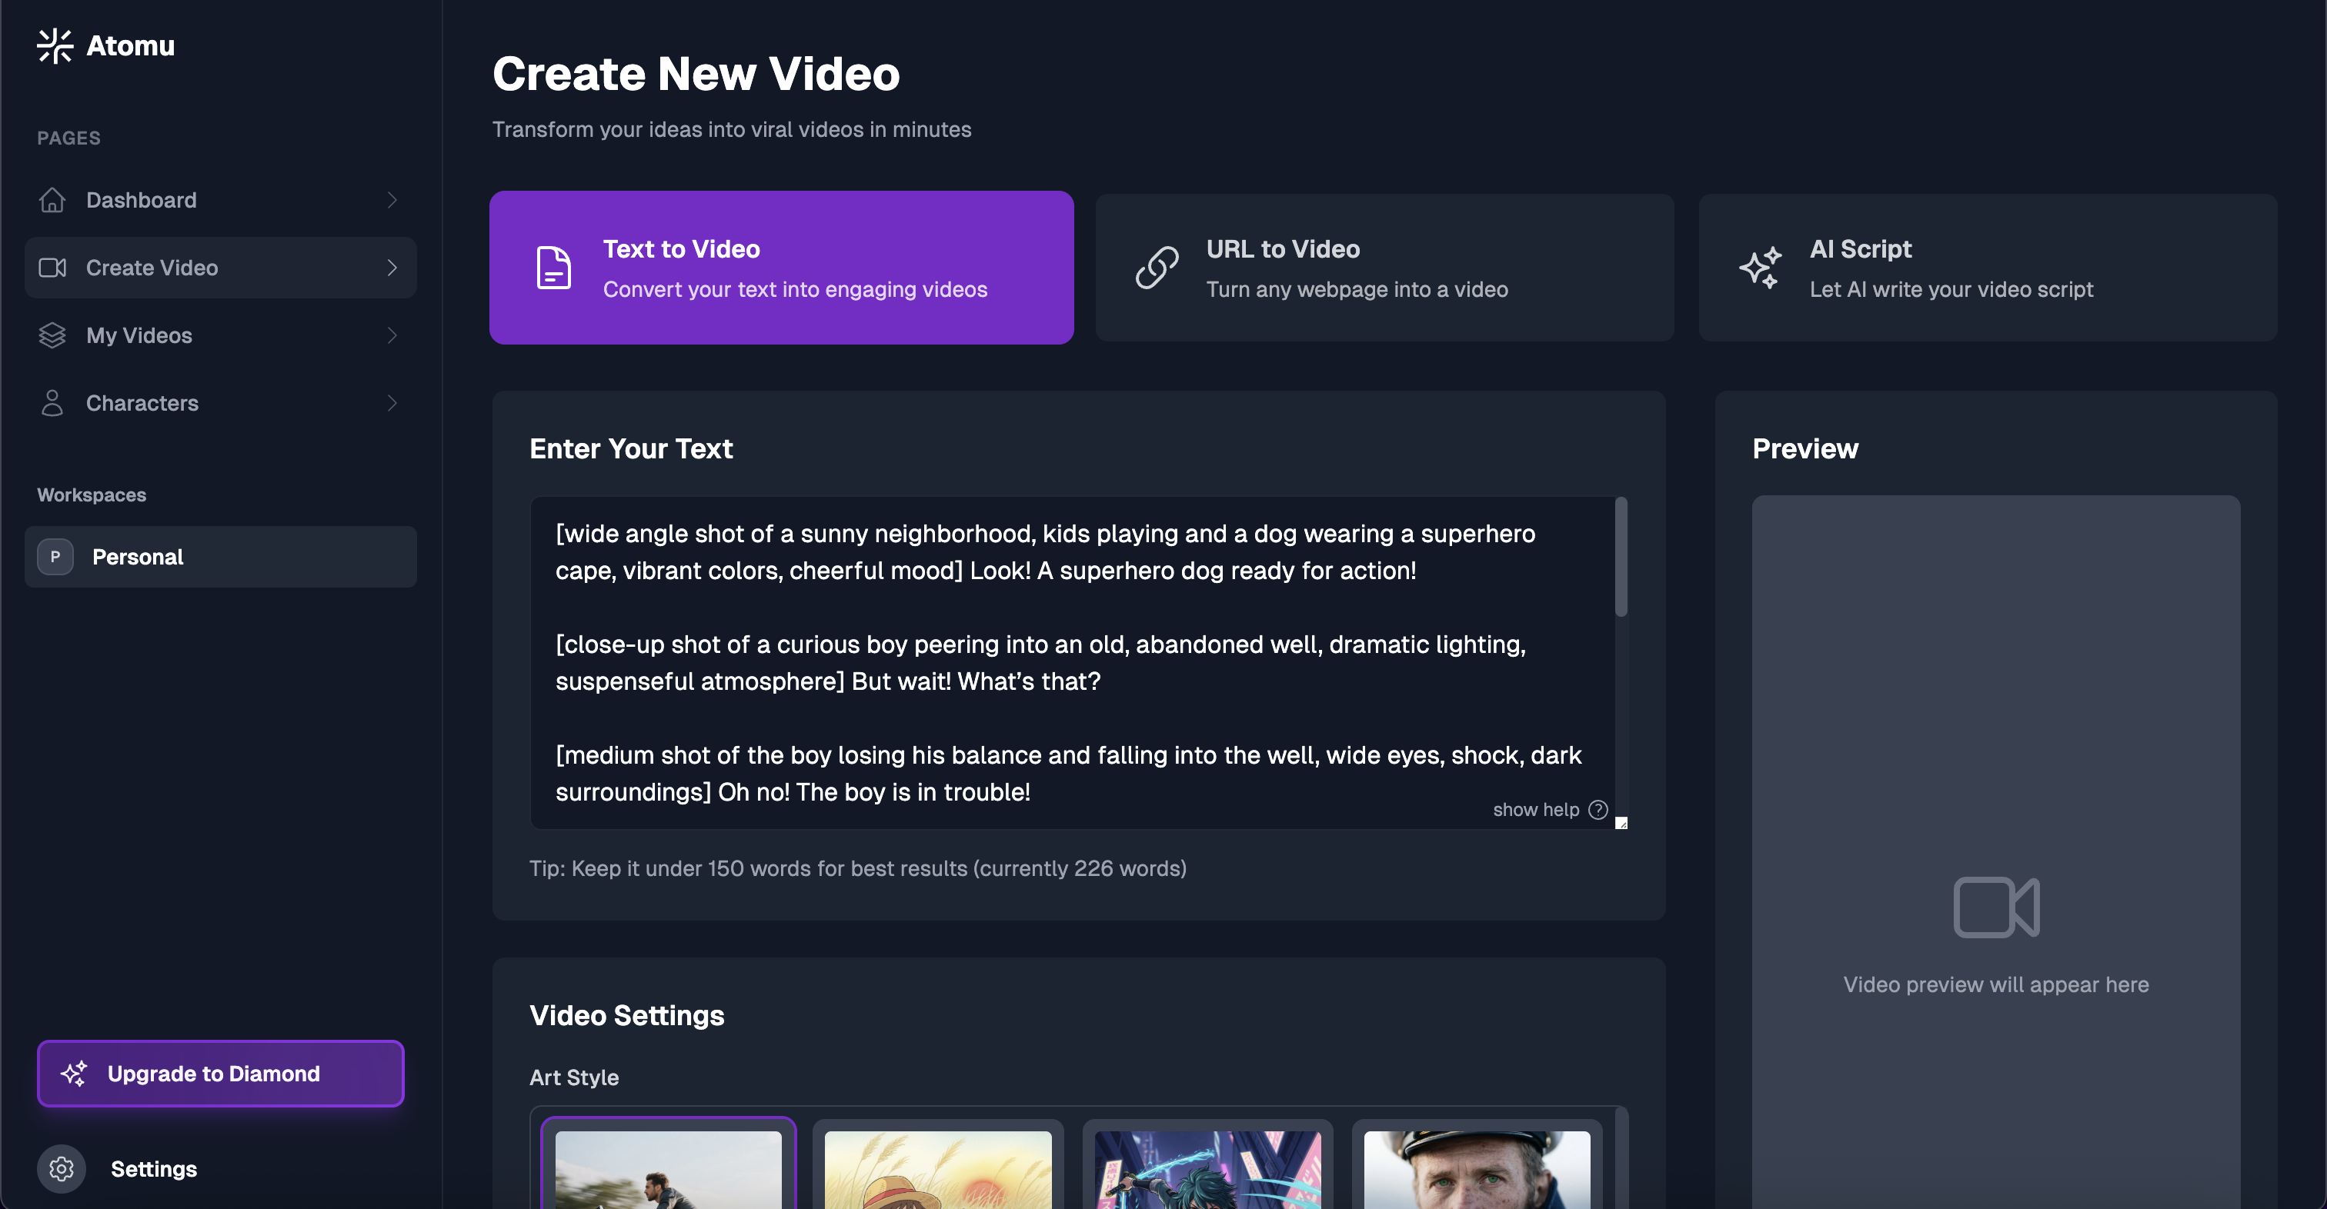
Task: Click the 'Enter Your Text' heading
Action: 632,448
